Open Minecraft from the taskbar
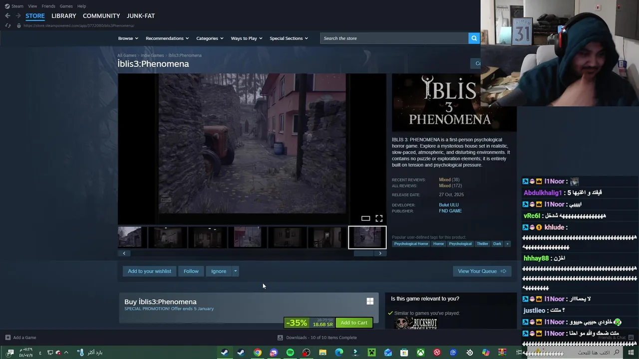The height and width of the screenshot is (359, 639). pyautogui.click(x=371, y=353)
